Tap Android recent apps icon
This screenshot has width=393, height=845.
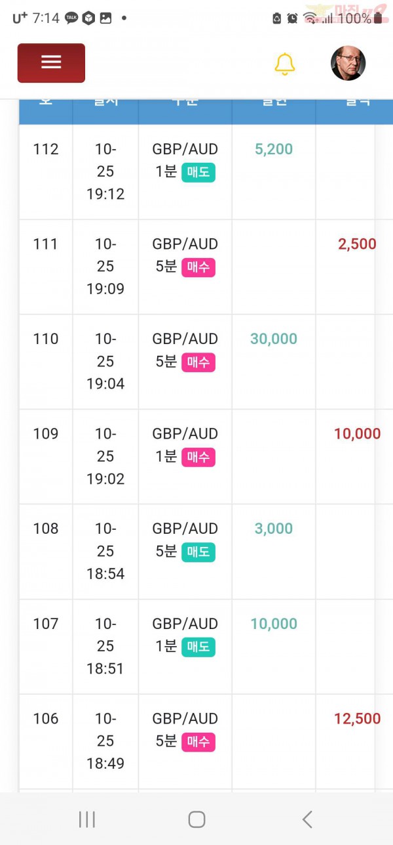tap(86, 819)
